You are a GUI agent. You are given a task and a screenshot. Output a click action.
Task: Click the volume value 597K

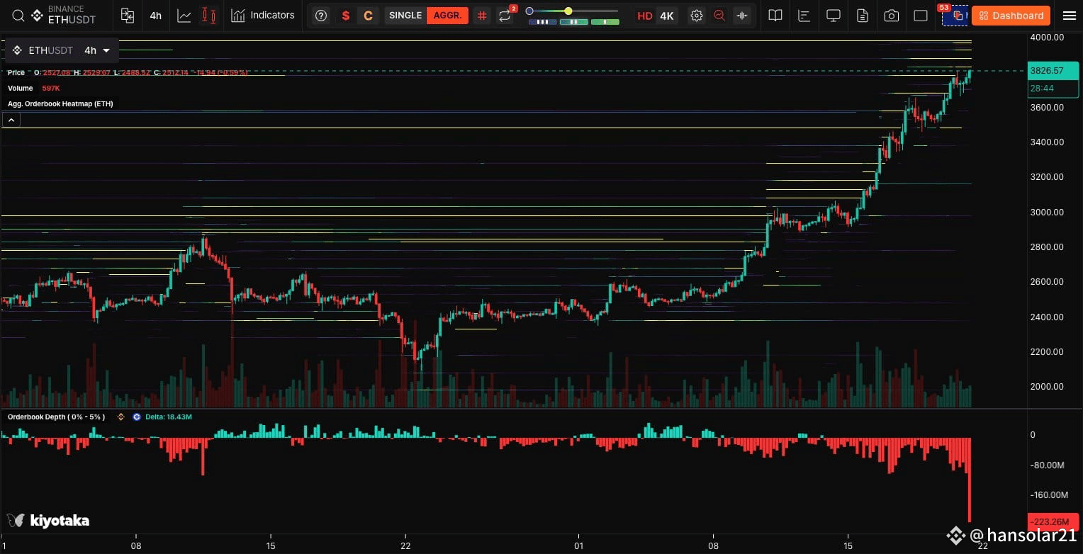(51, 88)
